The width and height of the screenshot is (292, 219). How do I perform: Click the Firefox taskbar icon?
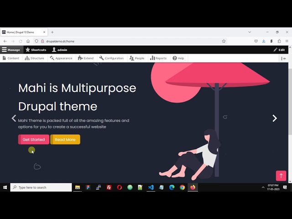(x=193, y=188)
